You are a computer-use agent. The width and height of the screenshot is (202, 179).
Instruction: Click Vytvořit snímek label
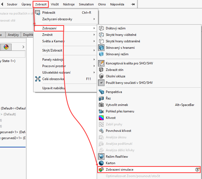click(117, 105)
